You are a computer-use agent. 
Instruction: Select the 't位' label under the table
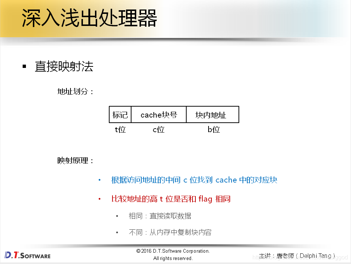pos(120,129)
